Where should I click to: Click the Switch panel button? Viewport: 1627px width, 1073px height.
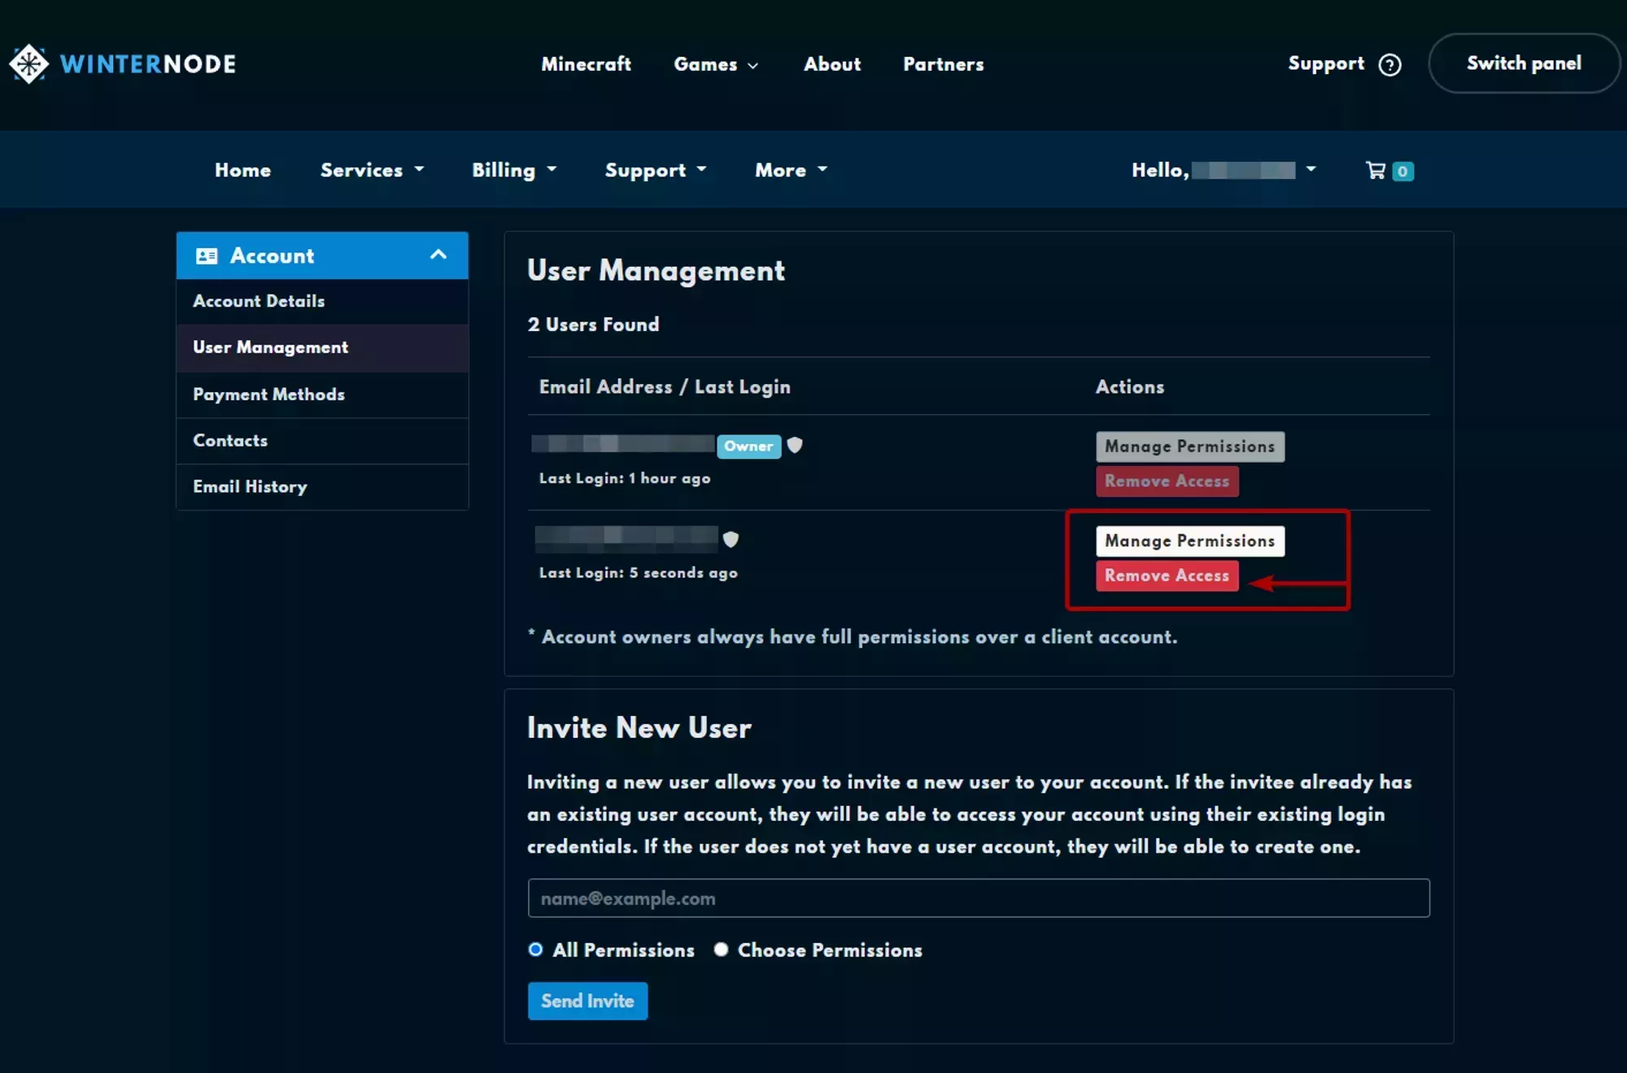pos(1524,63)
